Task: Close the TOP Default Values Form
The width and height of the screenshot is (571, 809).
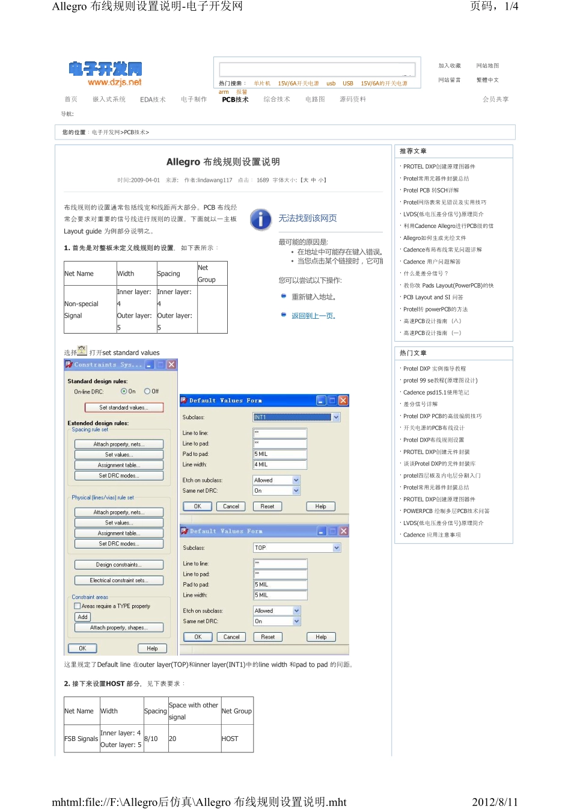Action: point(344,531)
